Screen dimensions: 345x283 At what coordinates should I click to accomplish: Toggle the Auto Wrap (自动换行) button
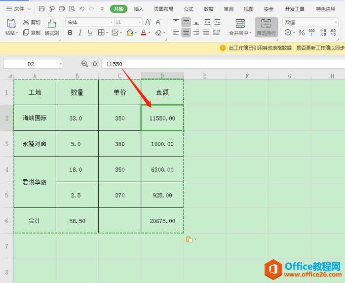point(266,27)
